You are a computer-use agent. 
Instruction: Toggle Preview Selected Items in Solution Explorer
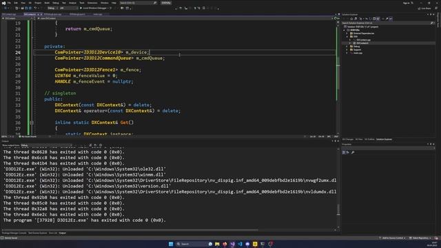[x=391, y=19]
